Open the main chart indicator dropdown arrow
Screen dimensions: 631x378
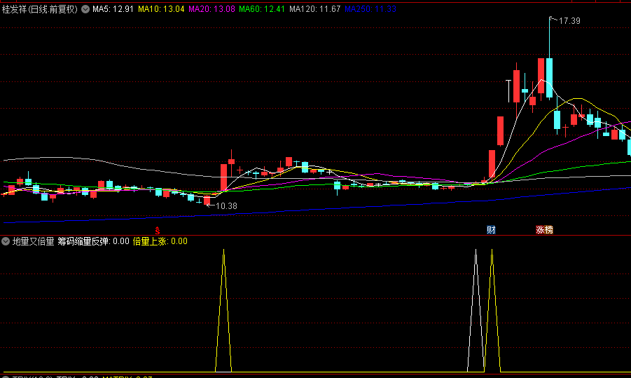coord(85,9)
